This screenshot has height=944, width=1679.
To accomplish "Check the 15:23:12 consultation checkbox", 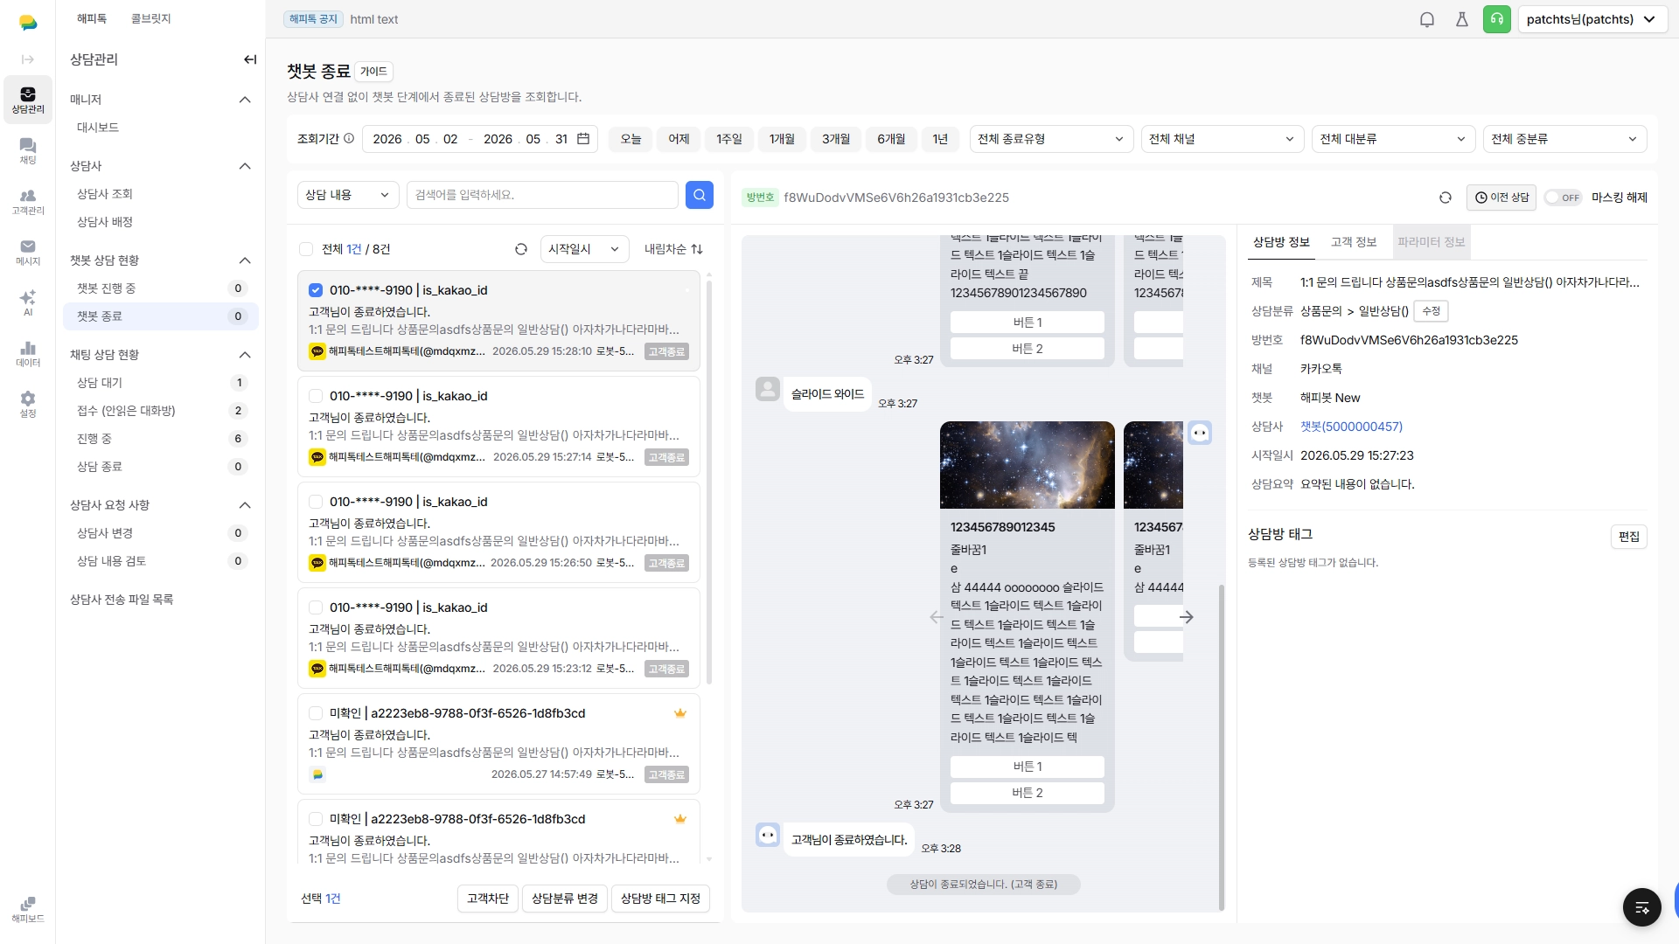I will click(x=316, y=607).
